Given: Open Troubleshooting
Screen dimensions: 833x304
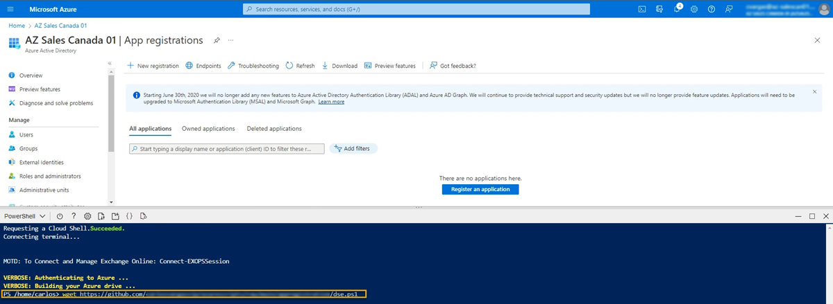Looking at the screenshot, I should pos(253,66).
